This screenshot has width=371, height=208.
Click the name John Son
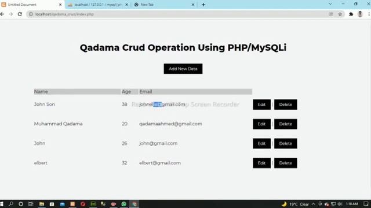(x=45, y=104)
